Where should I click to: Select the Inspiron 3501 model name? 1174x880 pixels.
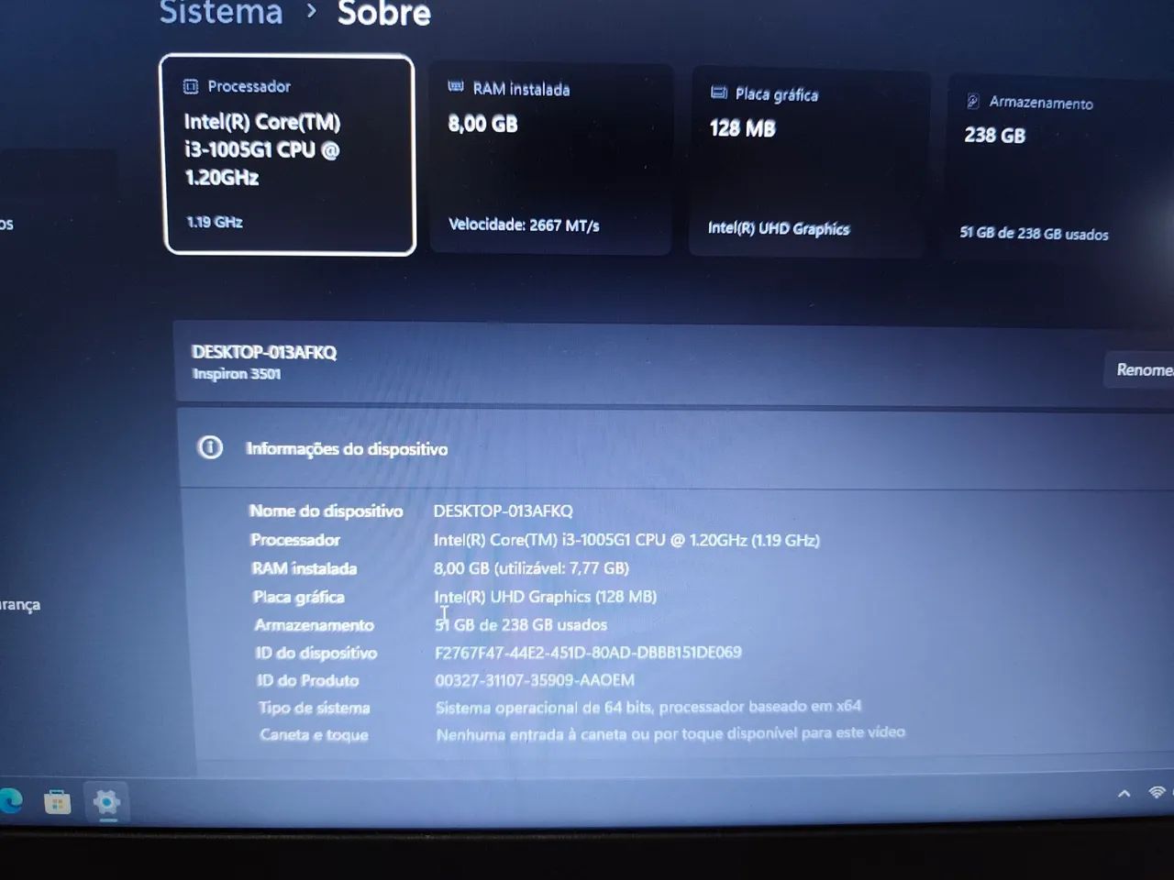(237, 374)
